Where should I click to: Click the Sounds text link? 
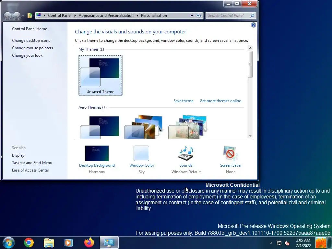tap(186, 165)
